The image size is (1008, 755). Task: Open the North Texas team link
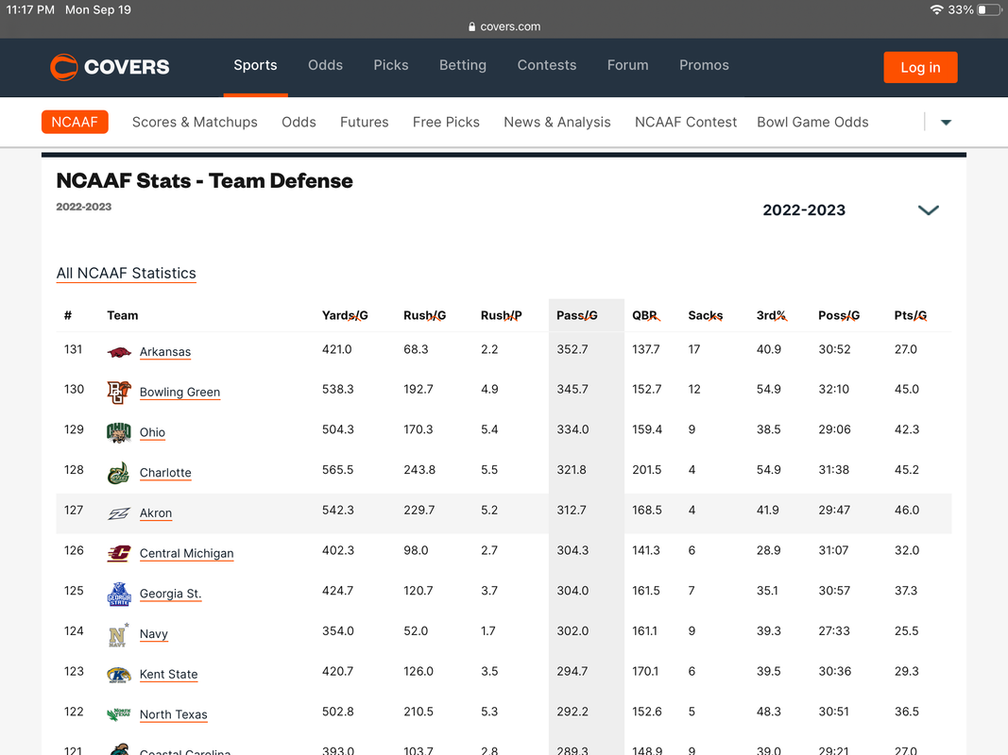(x=174, y=714)
